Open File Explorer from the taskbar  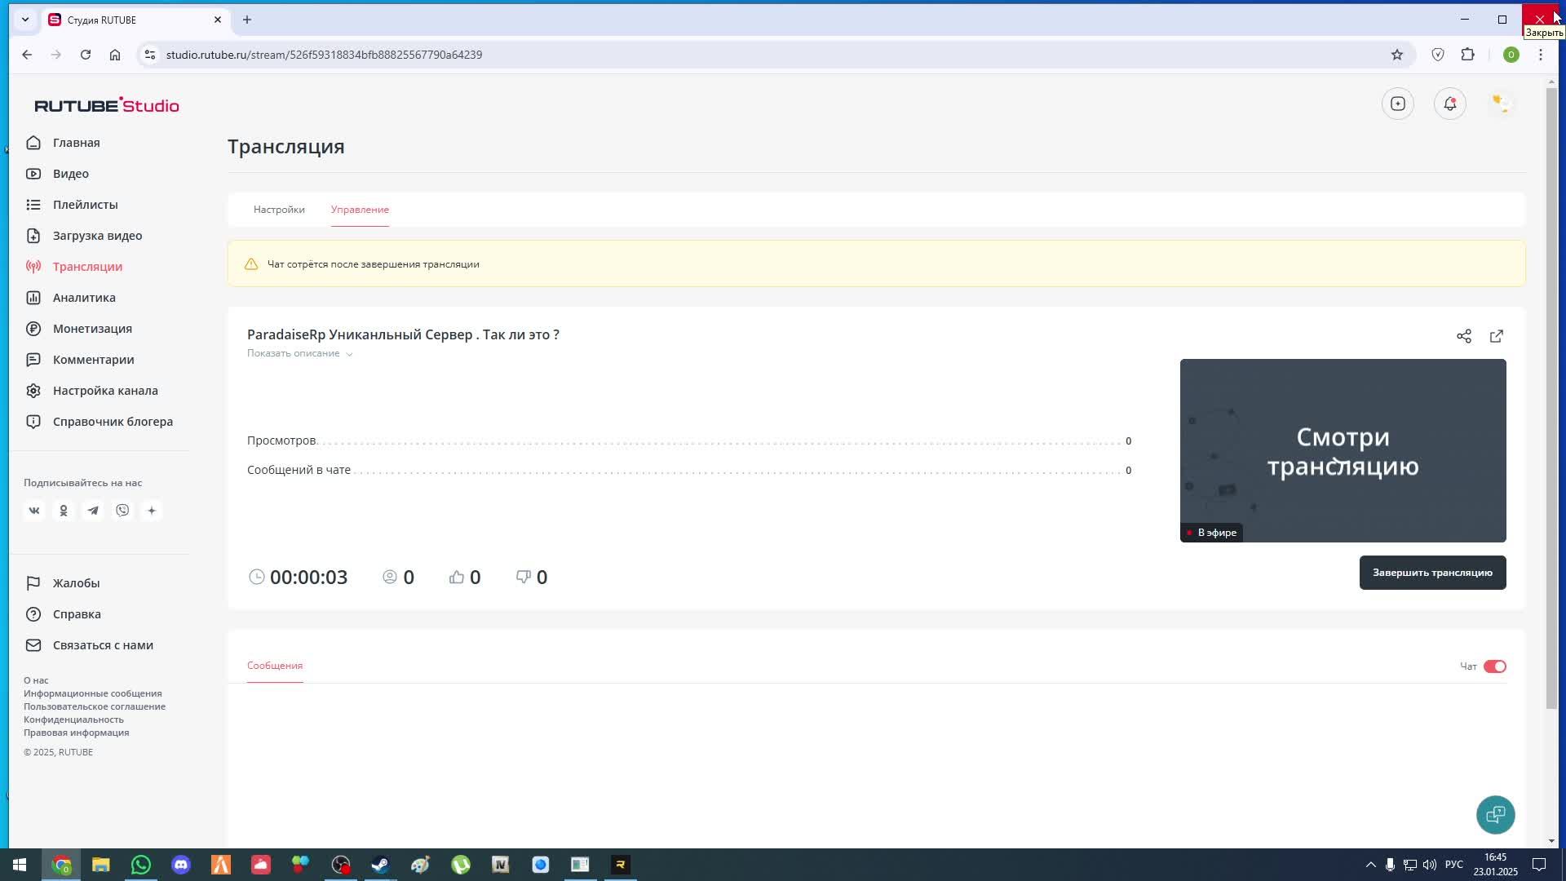(101, 865)
